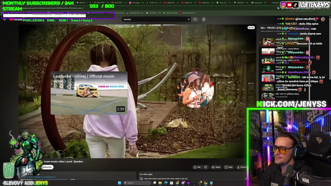331x186 pixels.
Task: Open Discord from taskbar
Action: pyautogui.click(x=183, y=183)
